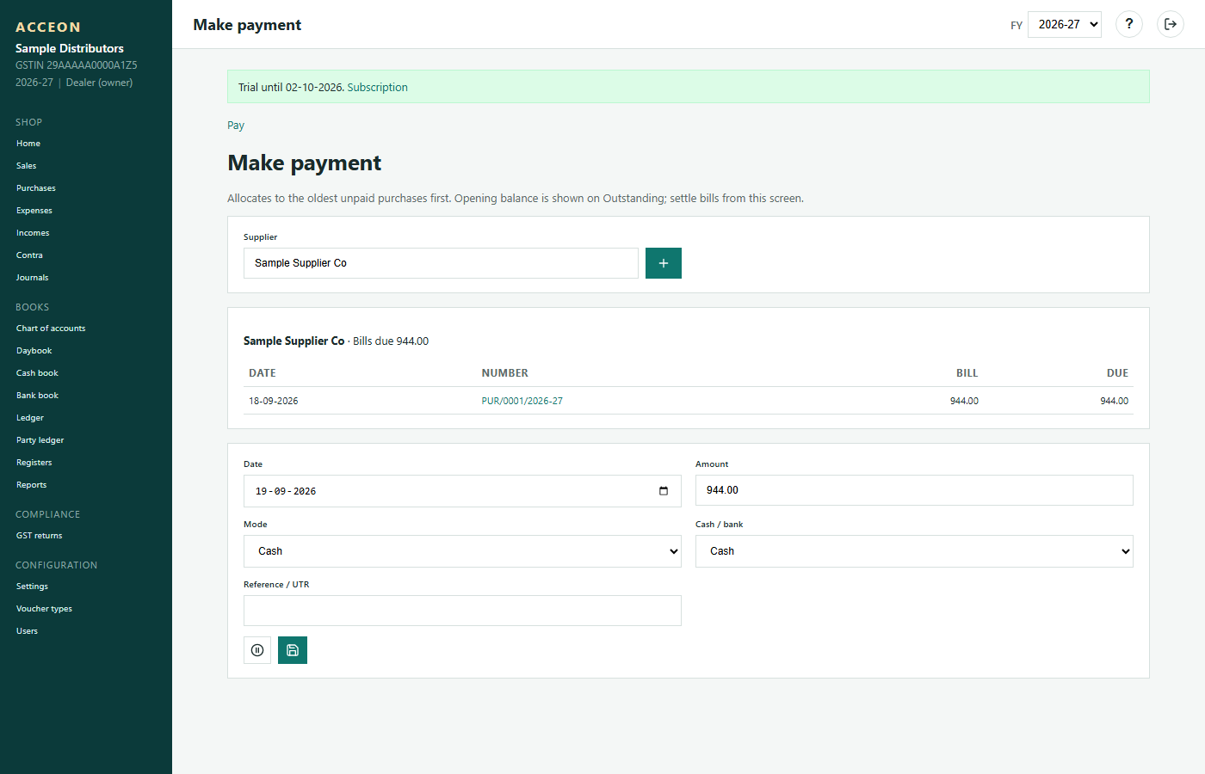Open Purchases from sidebar
The height and width of the screenshot is (774, 1205).
coord(36,188)
